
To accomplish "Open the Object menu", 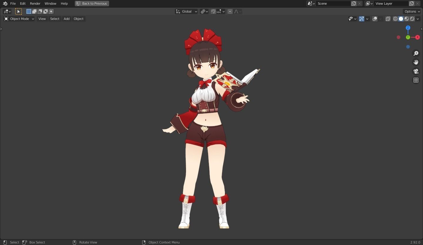I will [78, 19].
